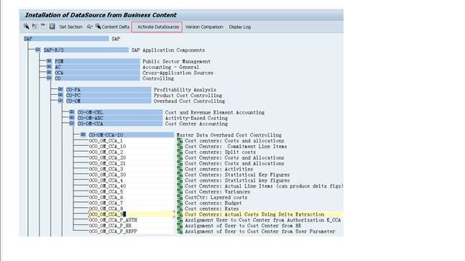Select 0CO_OM_CCA_P_AUTH tree entry

[113, 220]
